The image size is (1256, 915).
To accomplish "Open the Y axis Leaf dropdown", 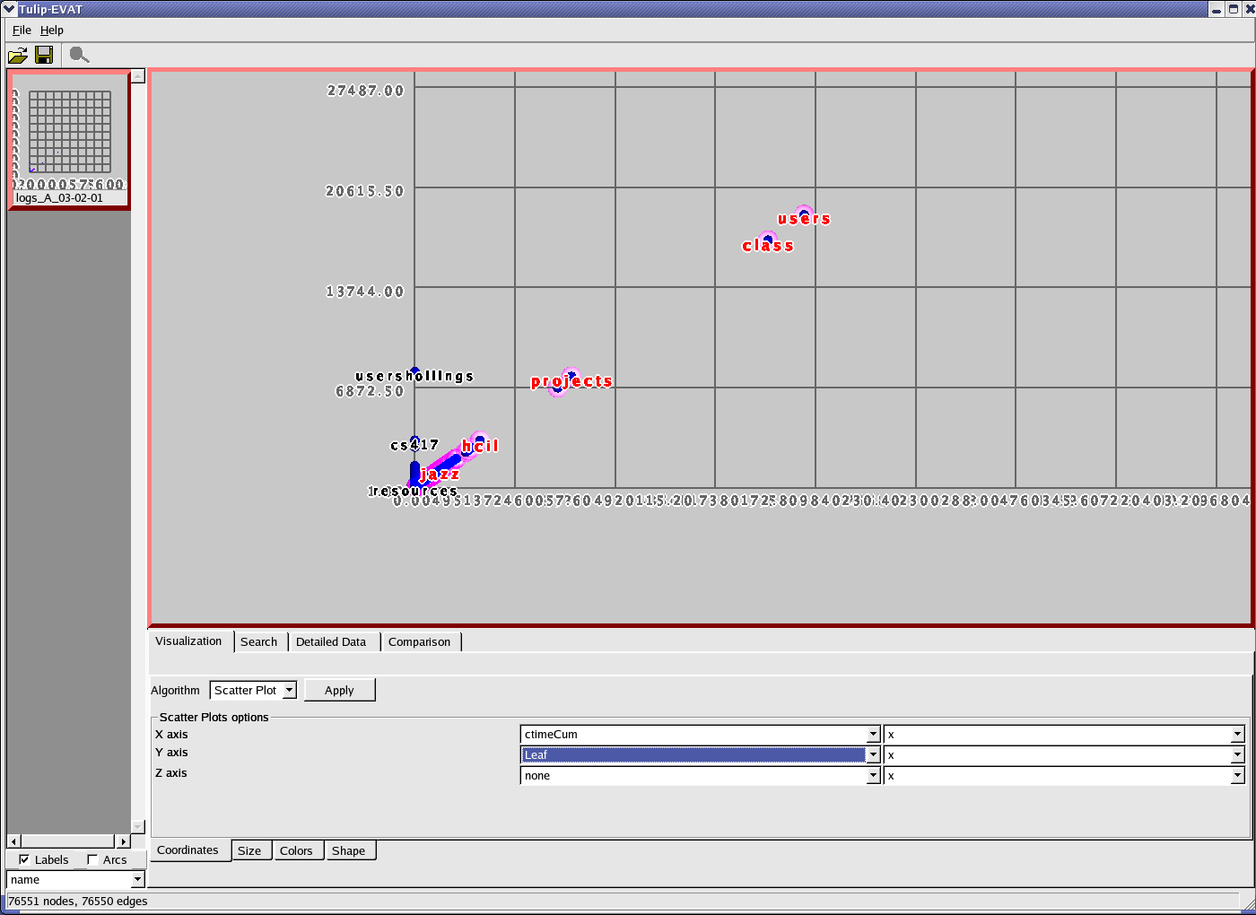I will point(872,754).
